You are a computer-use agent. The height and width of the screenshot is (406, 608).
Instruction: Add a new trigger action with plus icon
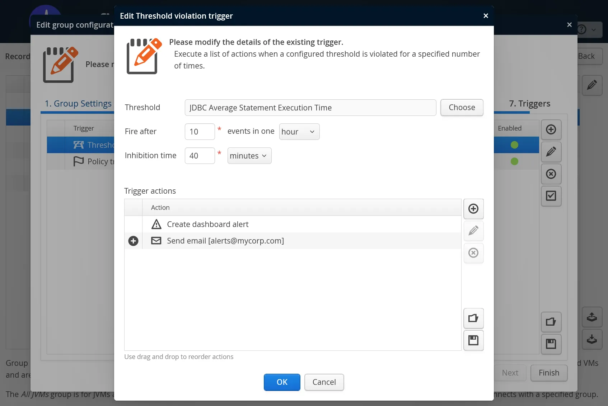pos(473,209)
